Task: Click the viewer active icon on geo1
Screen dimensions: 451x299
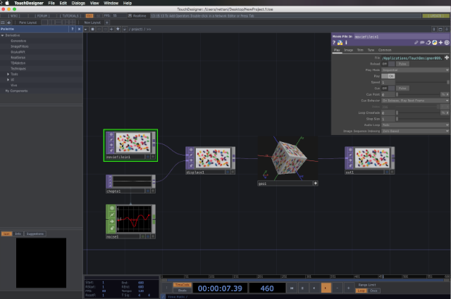Action: 316,183
